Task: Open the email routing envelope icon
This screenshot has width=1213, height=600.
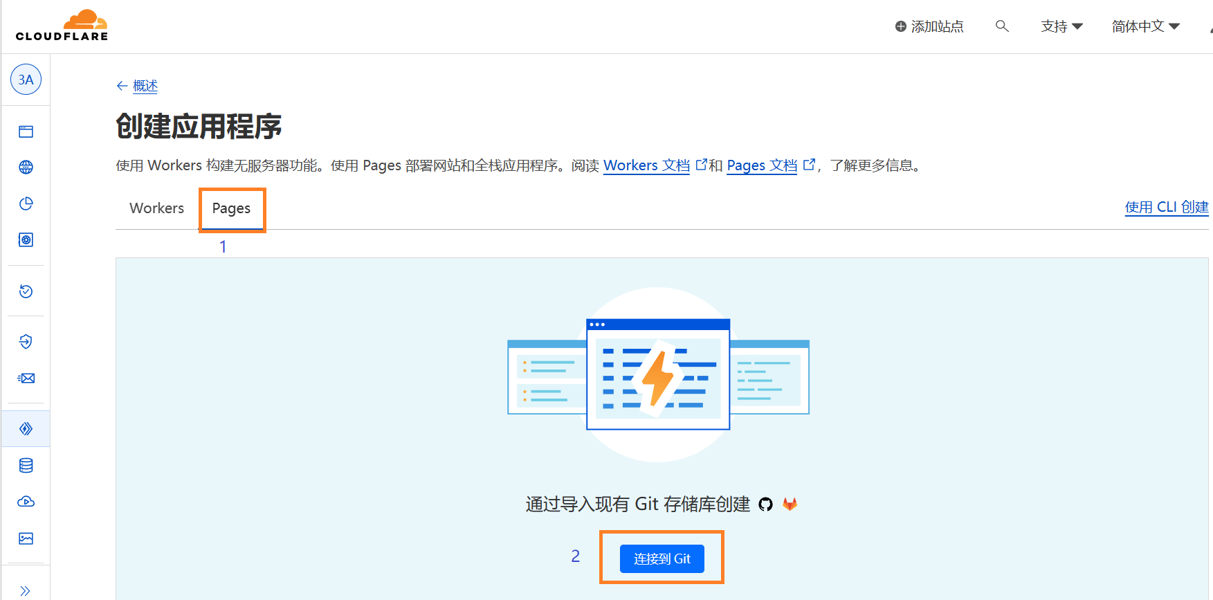Action: 26,378
